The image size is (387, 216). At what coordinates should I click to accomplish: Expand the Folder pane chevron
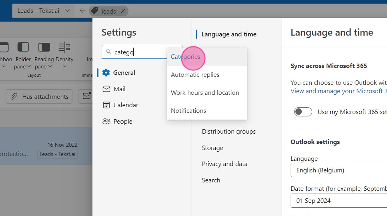tap(29, 66)
